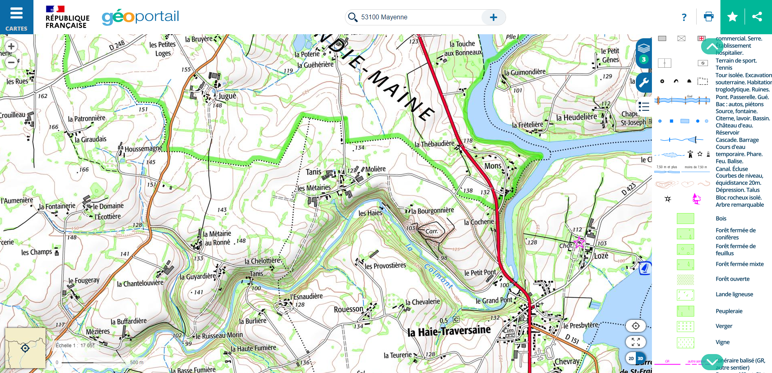Open advanced search plus button
The image size is (772, 373).
click(494, 17)
